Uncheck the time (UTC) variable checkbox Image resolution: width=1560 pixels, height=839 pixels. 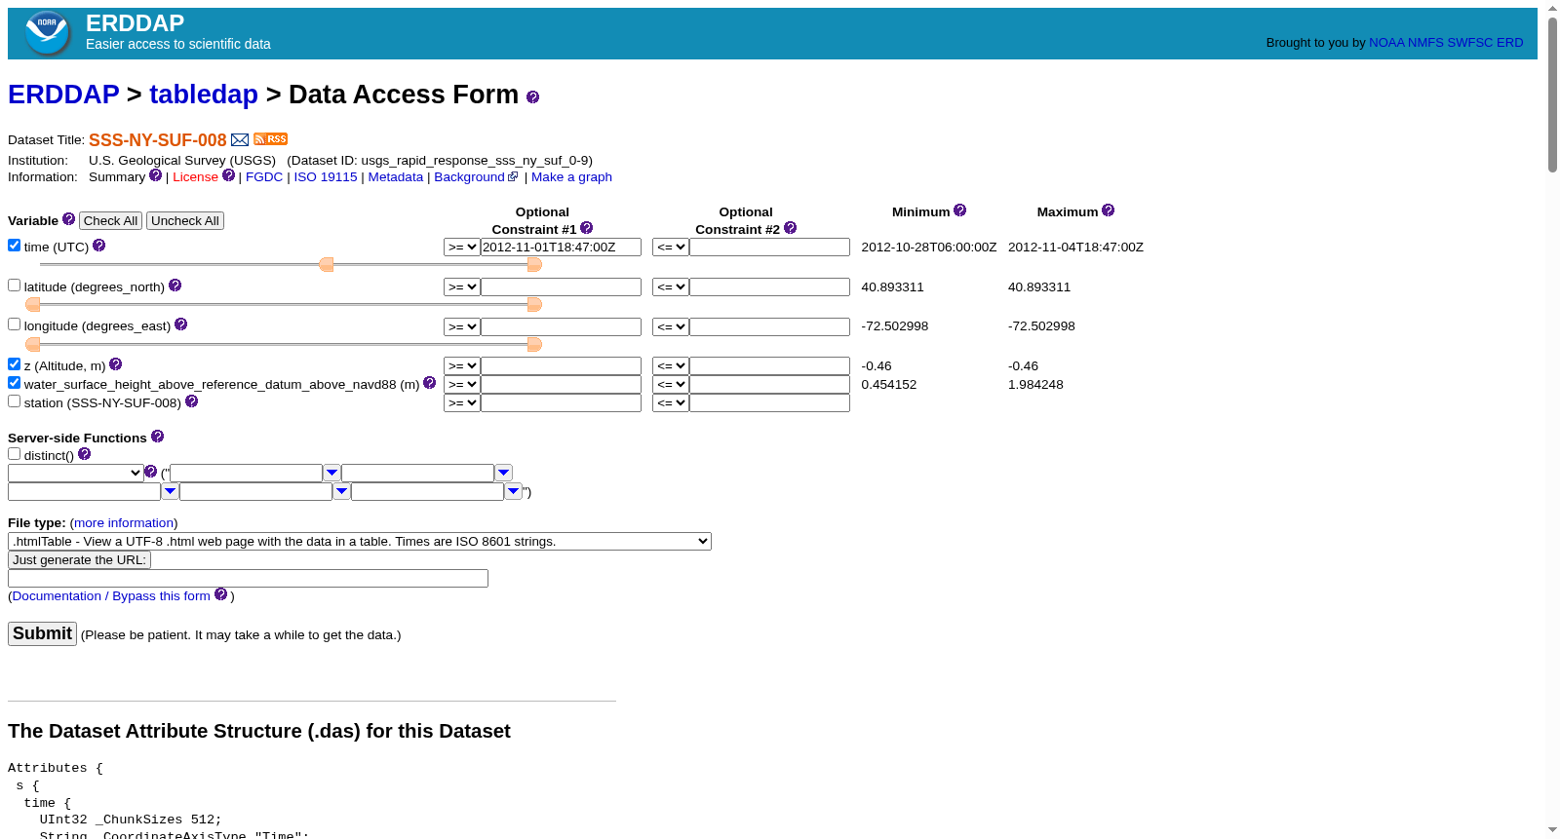[x=14, y=246]
